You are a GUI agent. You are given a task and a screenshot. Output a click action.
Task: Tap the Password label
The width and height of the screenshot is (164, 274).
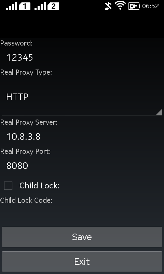16,43
